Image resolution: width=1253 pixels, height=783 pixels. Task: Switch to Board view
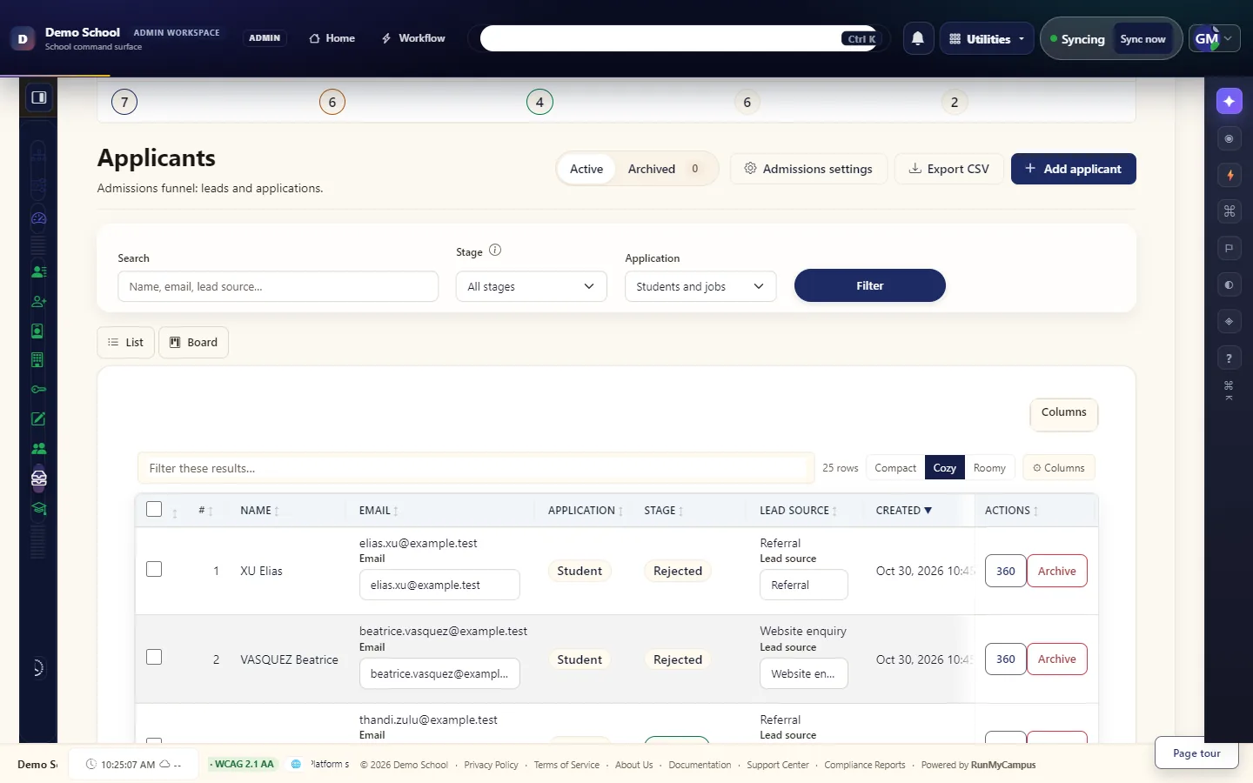point(193,342)
